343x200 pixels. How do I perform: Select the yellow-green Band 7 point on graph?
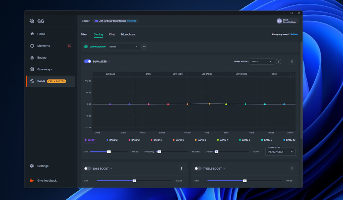pos(226,104)
